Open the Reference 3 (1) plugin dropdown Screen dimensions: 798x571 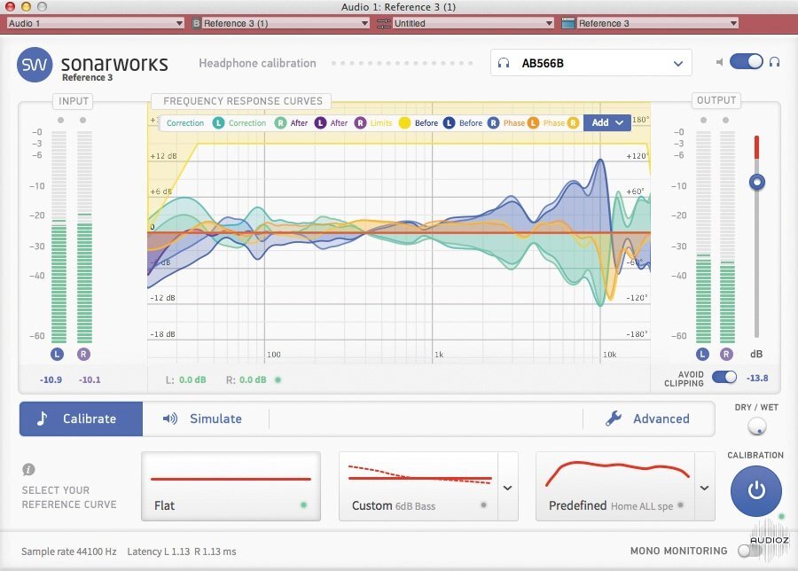click(286, 23)
